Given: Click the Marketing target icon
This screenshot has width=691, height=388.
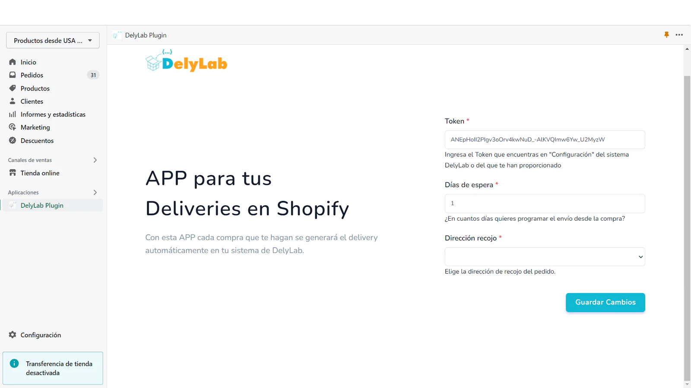Looking at the screenshot, I should point(13,127).
